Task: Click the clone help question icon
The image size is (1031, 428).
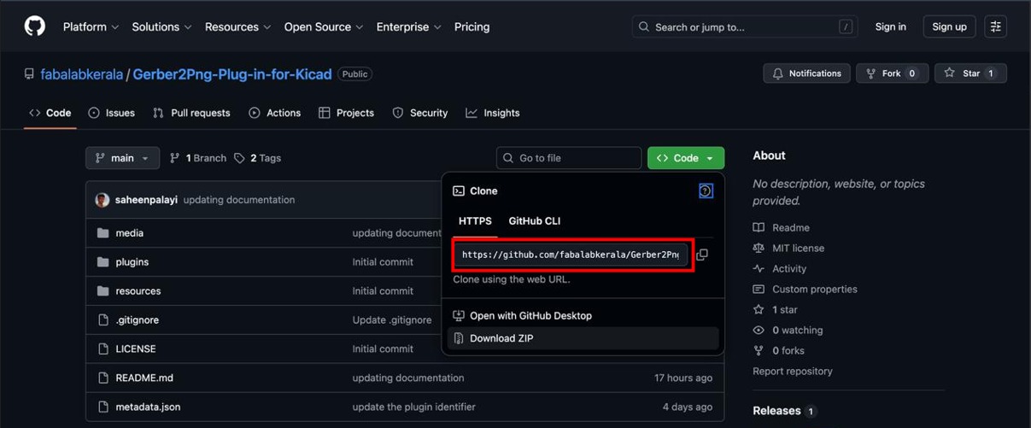Action: coord(706,191)
